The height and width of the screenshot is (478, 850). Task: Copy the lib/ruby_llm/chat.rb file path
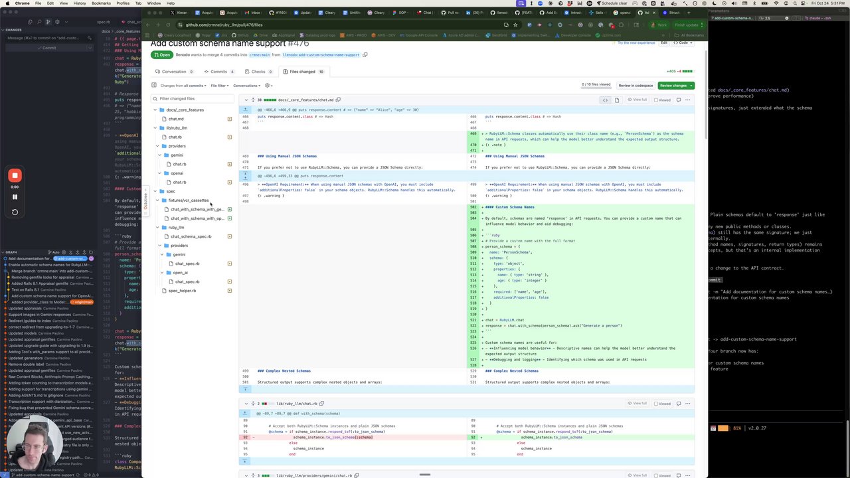pyautogui.click(x=323, y=403)
